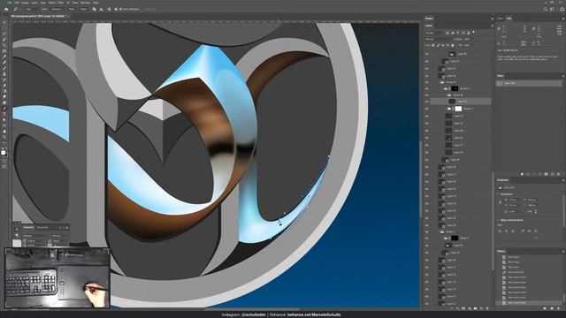
Task: Click Load path as selection icon in Paths panel
Action: click(534, 174)
